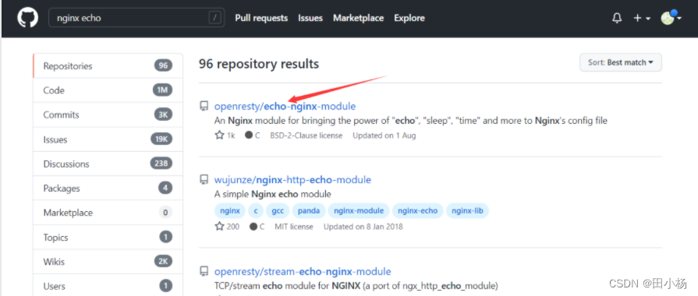This screenshot has width=698, height=296.
Task: Select Repositories filter in sidebar
Action: coord(108,65)
